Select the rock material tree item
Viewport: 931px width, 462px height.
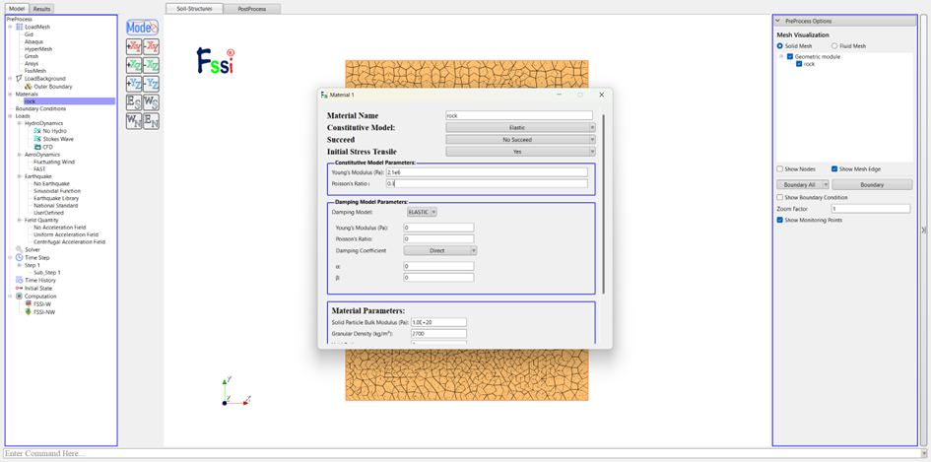(30, 101)
